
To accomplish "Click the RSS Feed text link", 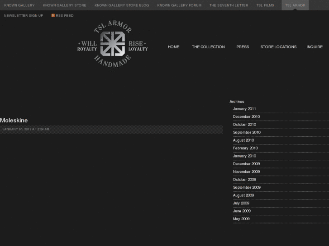I will 65,15.
